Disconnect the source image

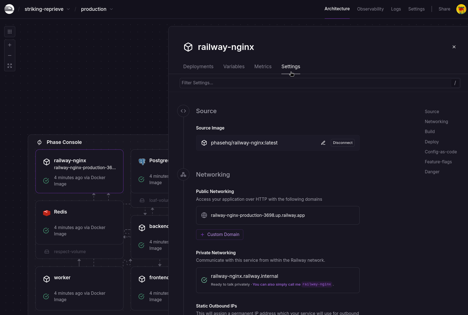click(x=342, y=143)
